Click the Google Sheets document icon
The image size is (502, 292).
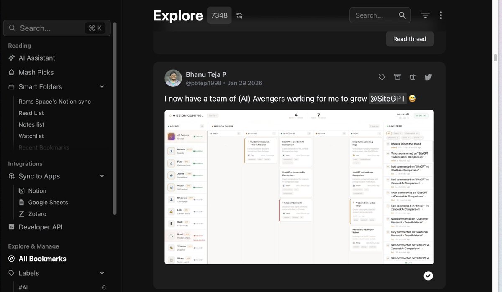22,202
